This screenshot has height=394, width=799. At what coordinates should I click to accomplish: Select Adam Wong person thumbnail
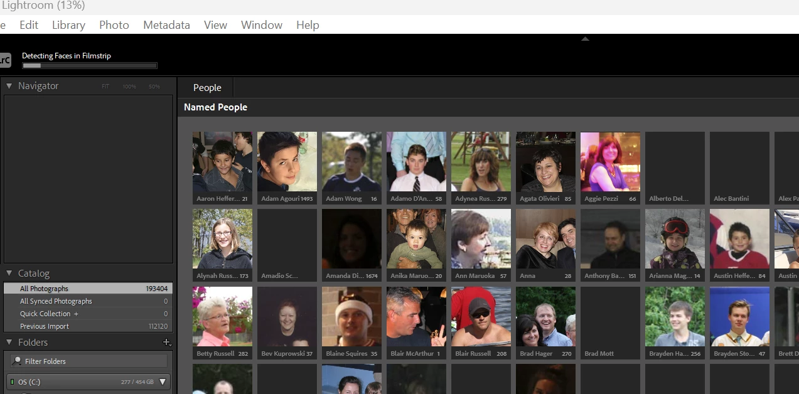point(351,161)
